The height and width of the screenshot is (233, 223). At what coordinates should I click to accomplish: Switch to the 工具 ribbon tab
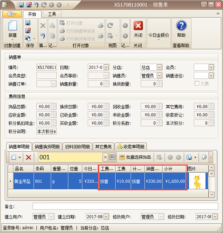pos(52,14)
